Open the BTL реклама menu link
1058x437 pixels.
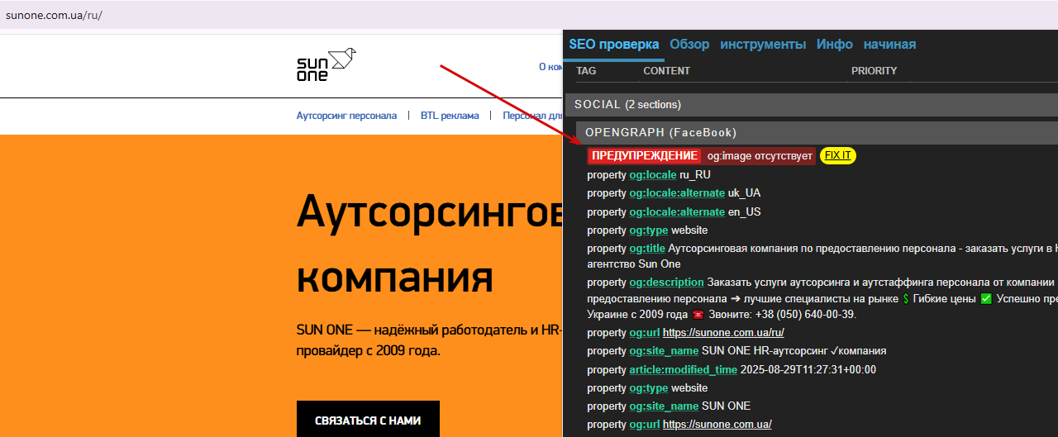(x=450, y=116)
